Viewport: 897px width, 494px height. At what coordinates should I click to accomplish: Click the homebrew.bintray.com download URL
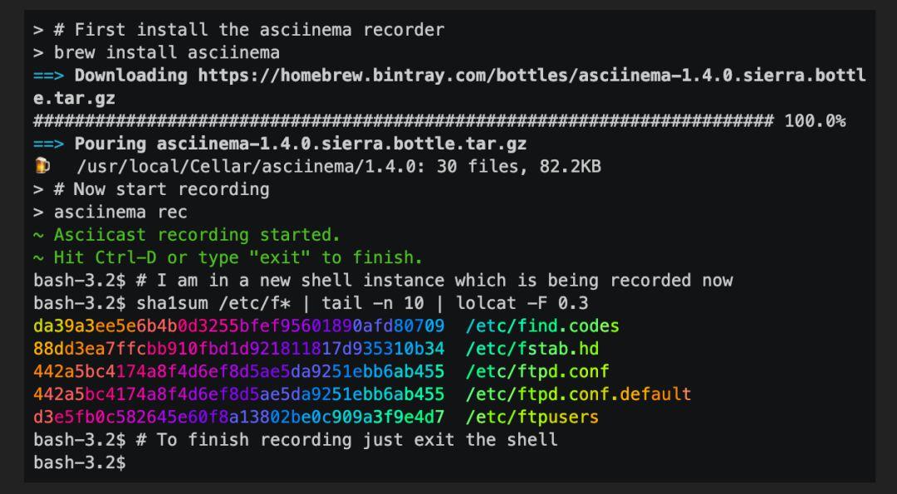(449, 87)
